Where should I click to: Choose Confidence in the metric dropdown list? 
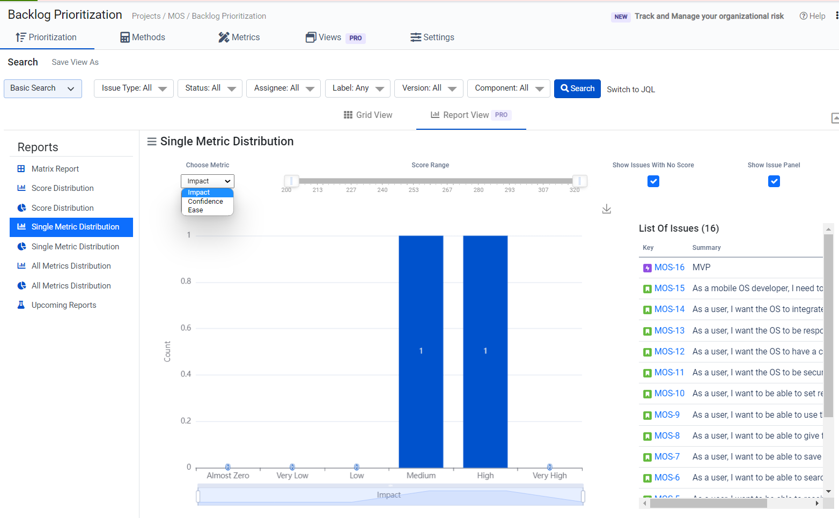coord(205,202)
